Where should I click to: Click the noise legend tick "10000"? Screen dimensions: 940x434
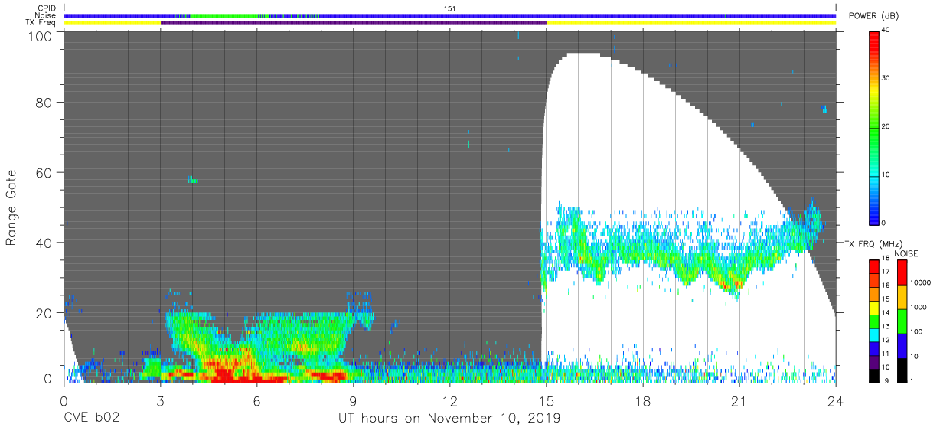tap(922, 282)
